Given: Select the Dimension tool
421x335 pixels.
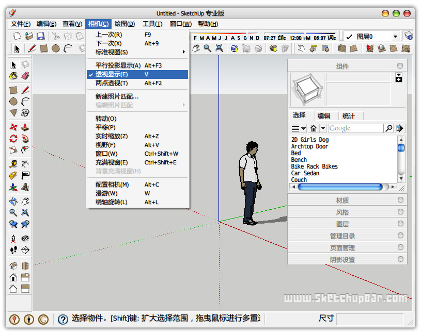Looking at the screenshot, I should tap(25, 163).
